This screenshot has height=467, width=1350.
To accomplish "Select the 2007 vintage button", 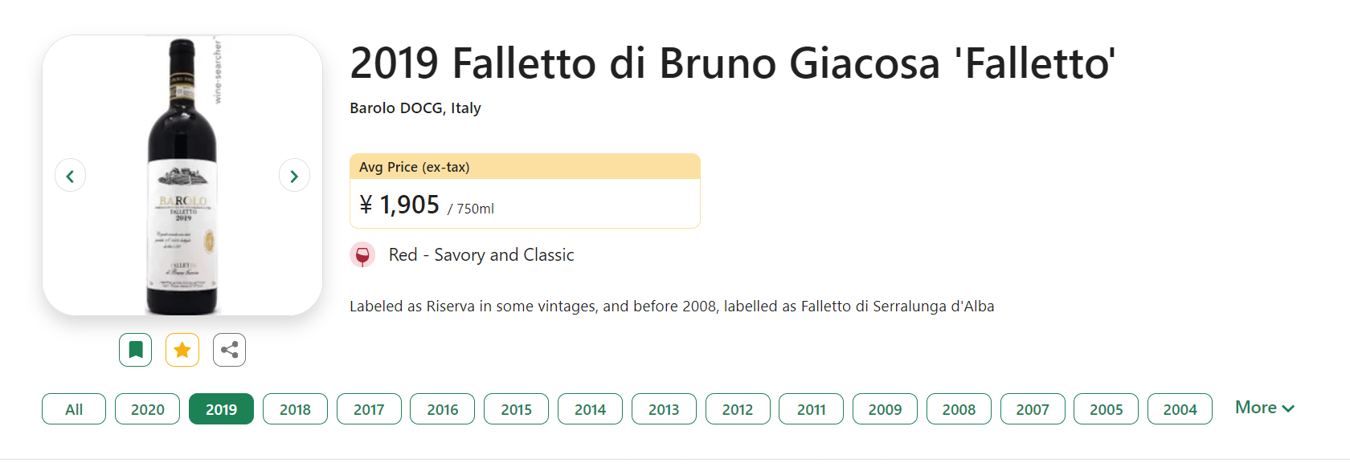I will (1033, 409).
